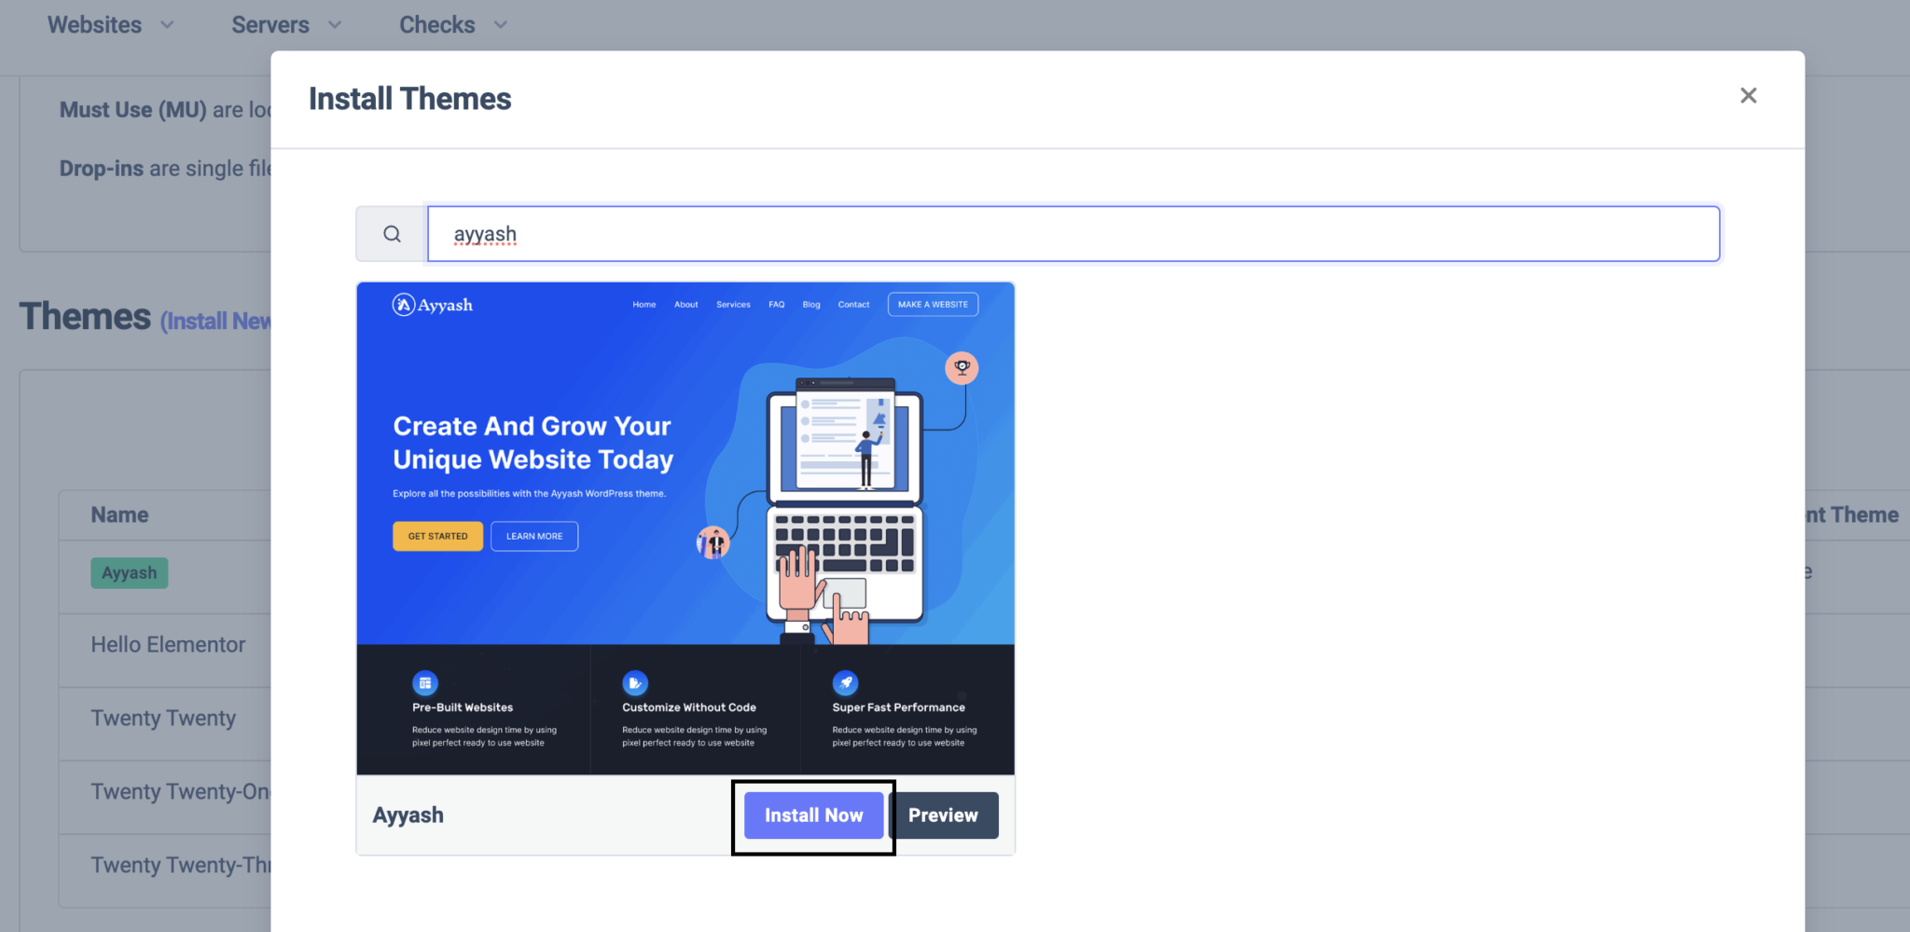Expand the Servers dropdown chevron
This screenshot has width=1910, height=932.
[x=335, y=25]
